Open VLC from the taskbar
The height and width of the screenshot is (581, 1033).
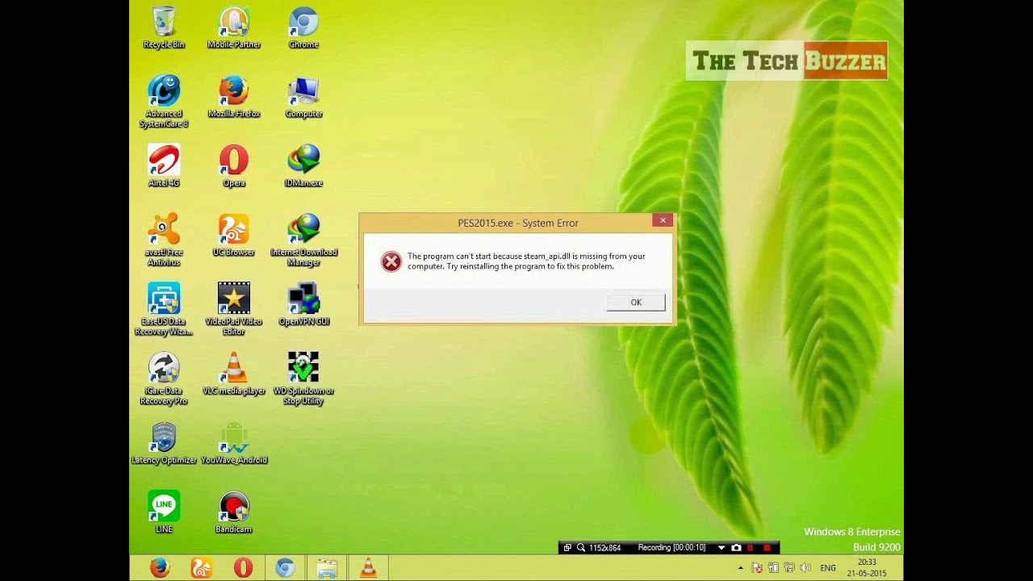coord(368,568)
